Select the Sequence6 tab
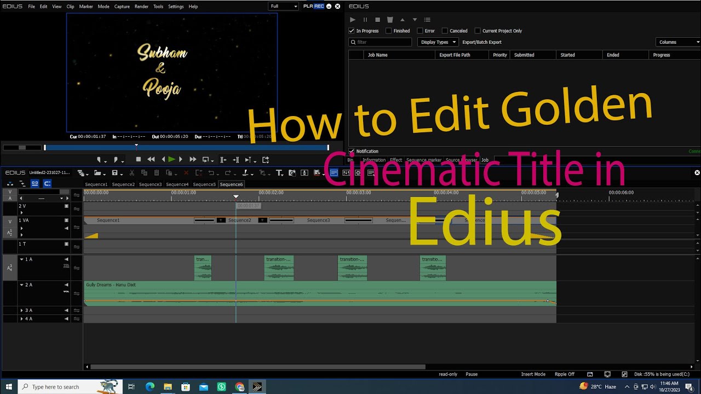 [x=231, y=184]
